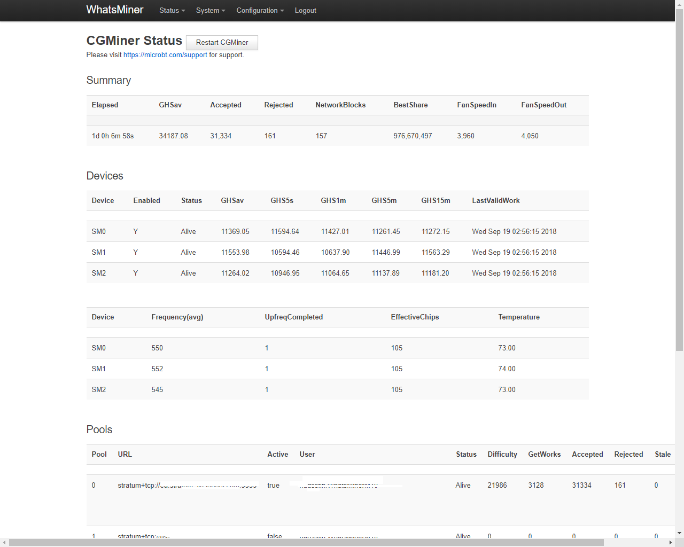The image size is (684, 547).
Task: Click the horizontal scrollbar right arrow
Action: pos(670,543)
